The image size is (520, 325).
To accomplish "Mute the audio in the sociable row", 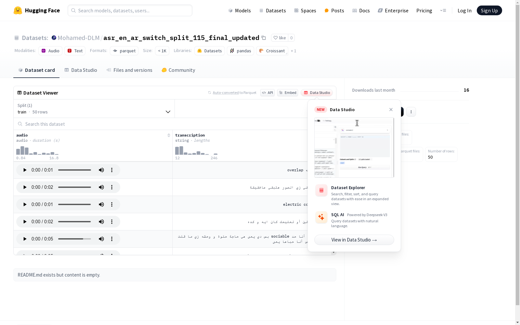I will click(101, 239).
